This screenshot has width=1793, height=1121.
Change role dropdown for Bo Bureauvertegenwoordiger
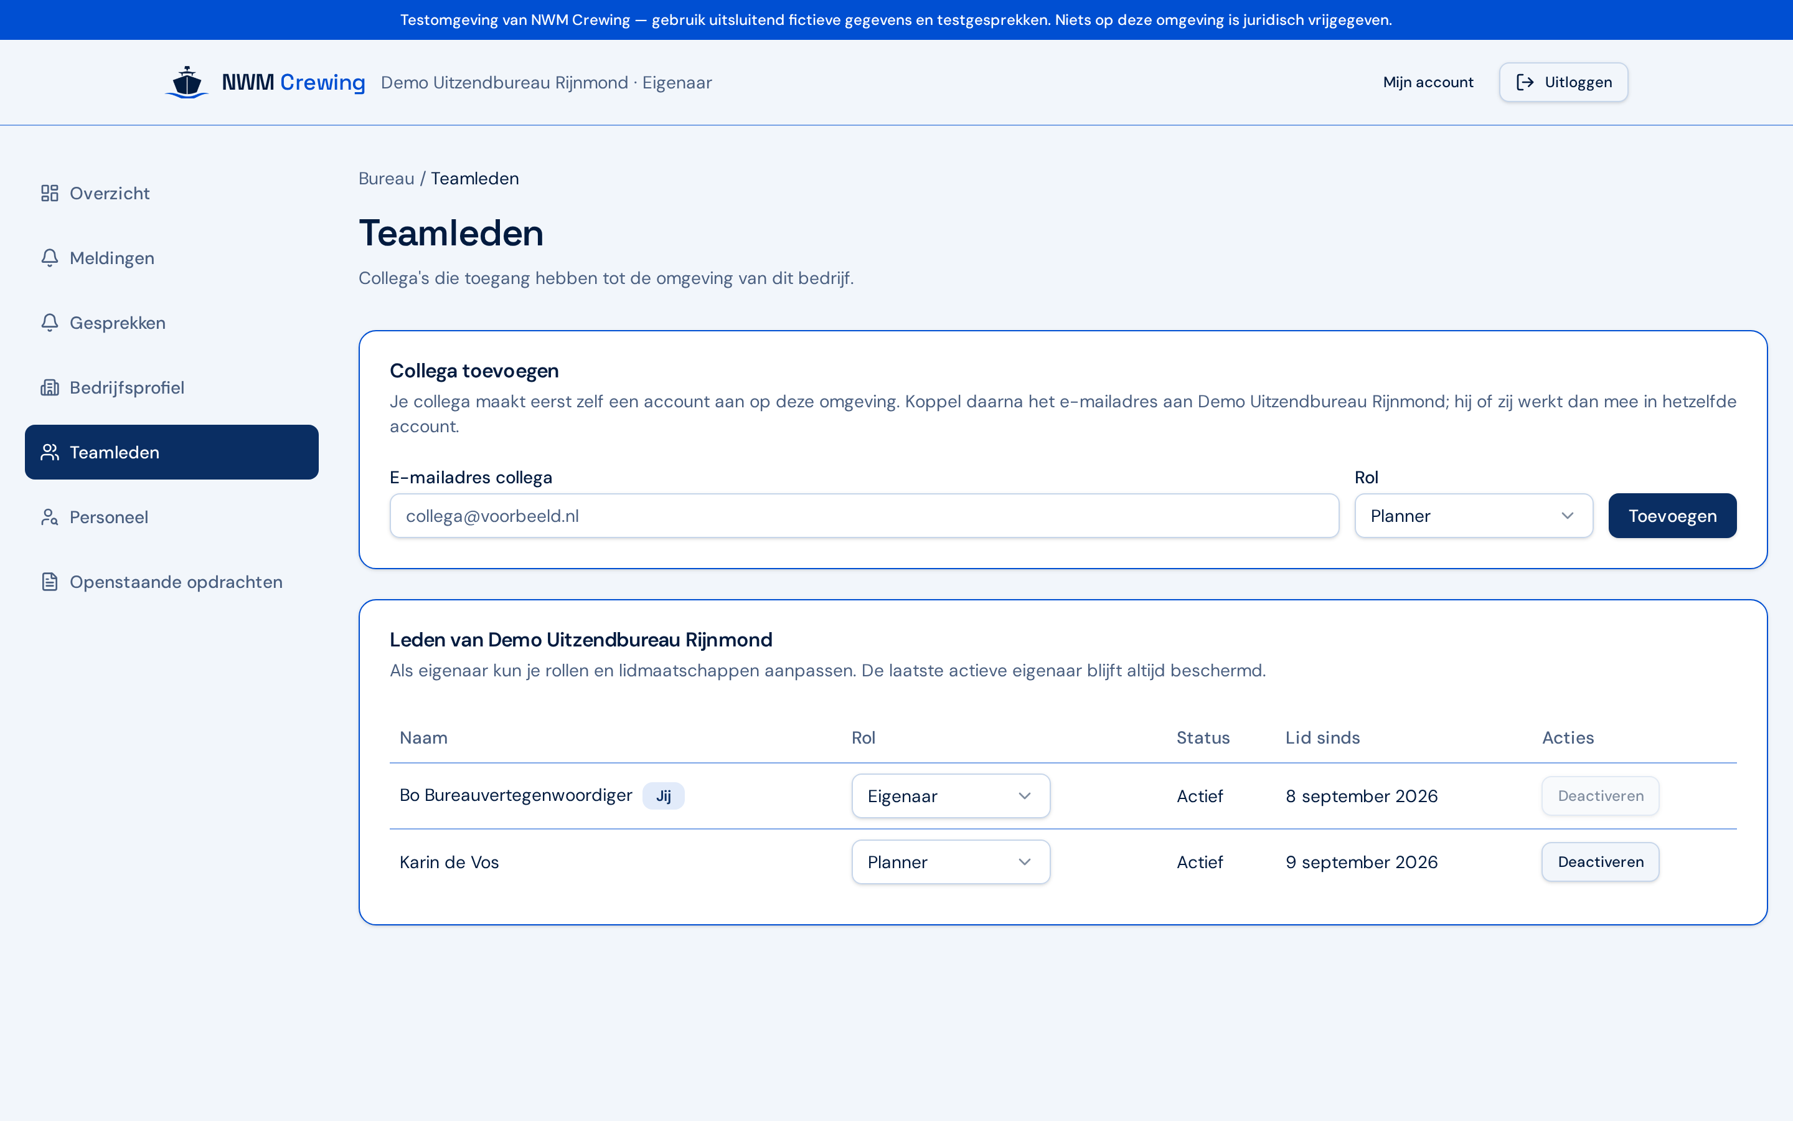[951, 797]
